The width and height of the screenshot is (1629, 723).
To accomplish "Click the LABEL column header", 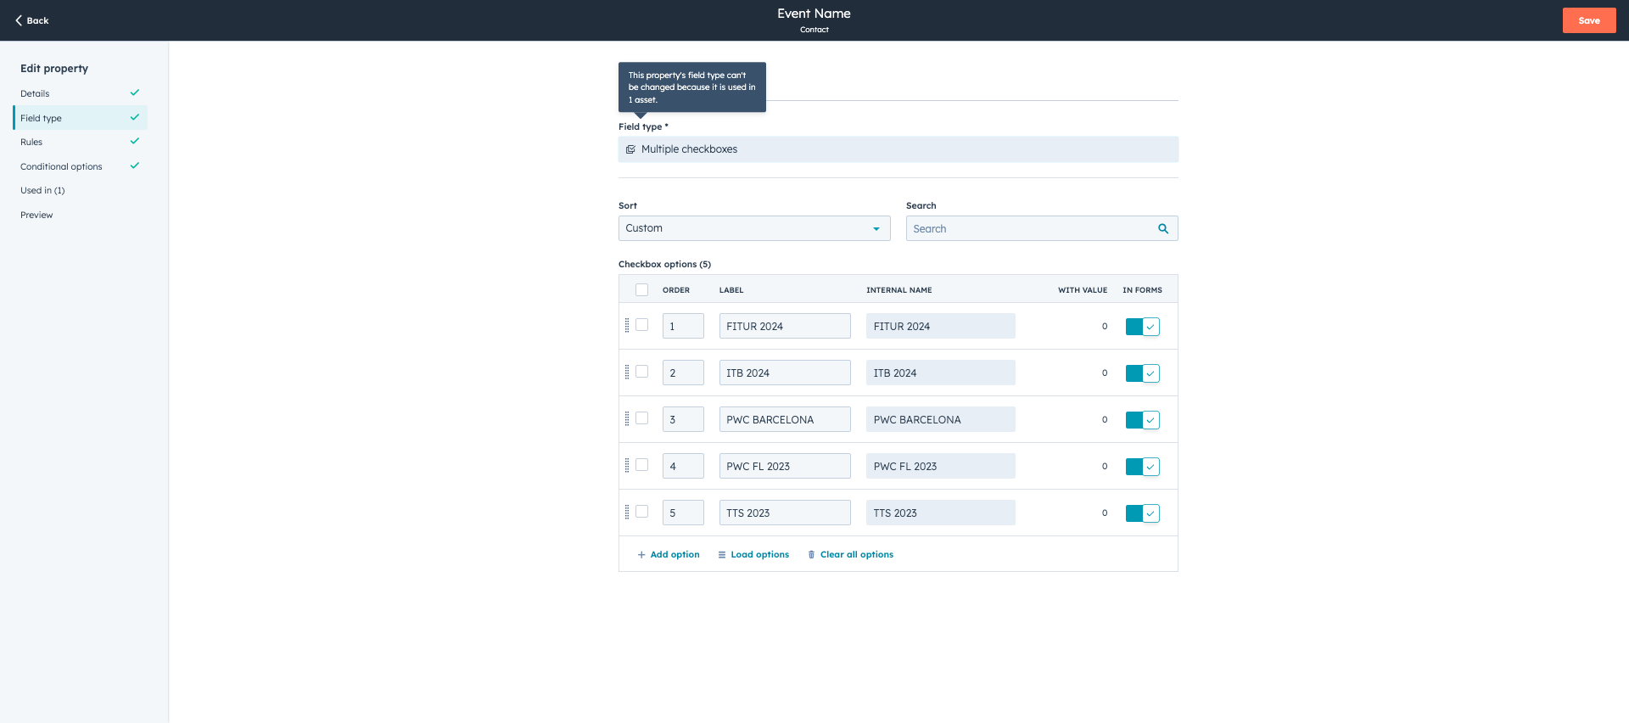I will pyautogui.click(x=731, y=290).
